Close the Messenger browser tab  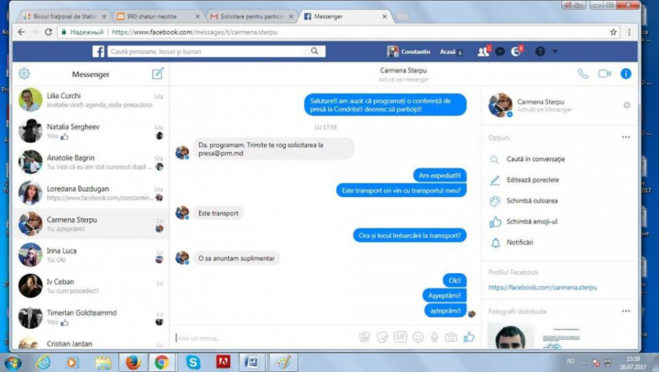(x=384, y=16)
